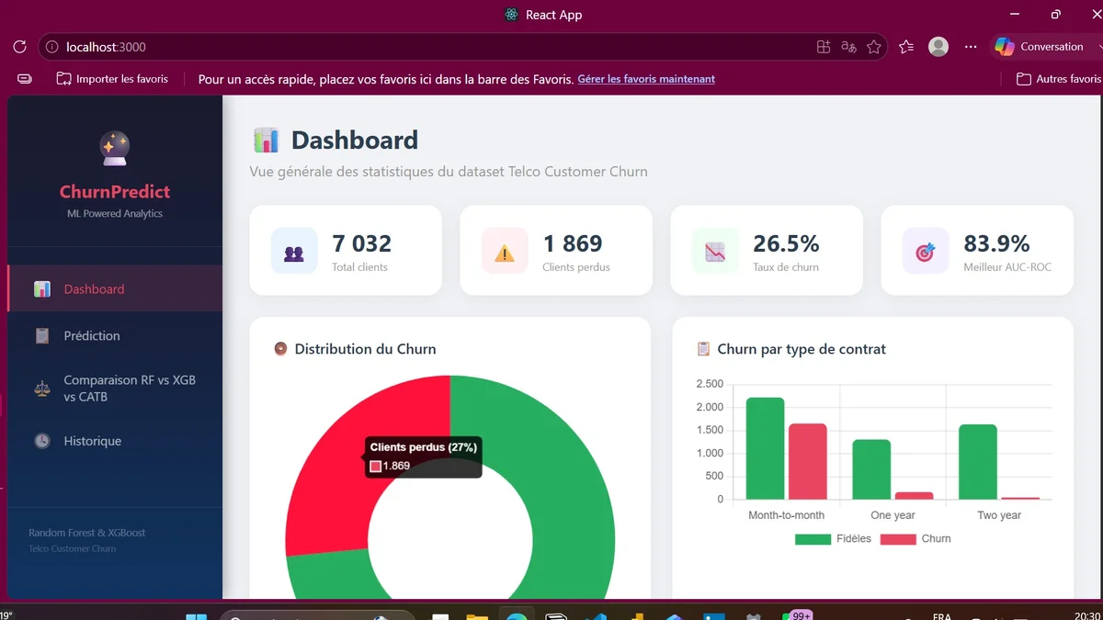Open the browser profile avatar

pyautogui.click(x=938, y=47)
